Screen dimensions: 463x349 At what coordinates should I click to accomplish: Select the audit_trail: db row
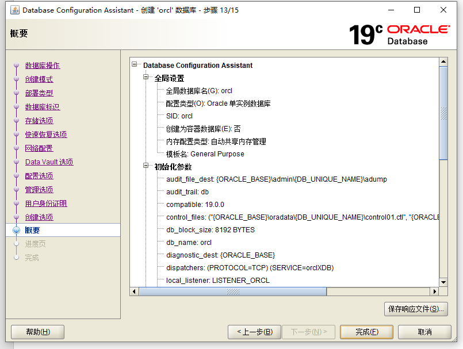pyautogui.click(x=188, y=192)
